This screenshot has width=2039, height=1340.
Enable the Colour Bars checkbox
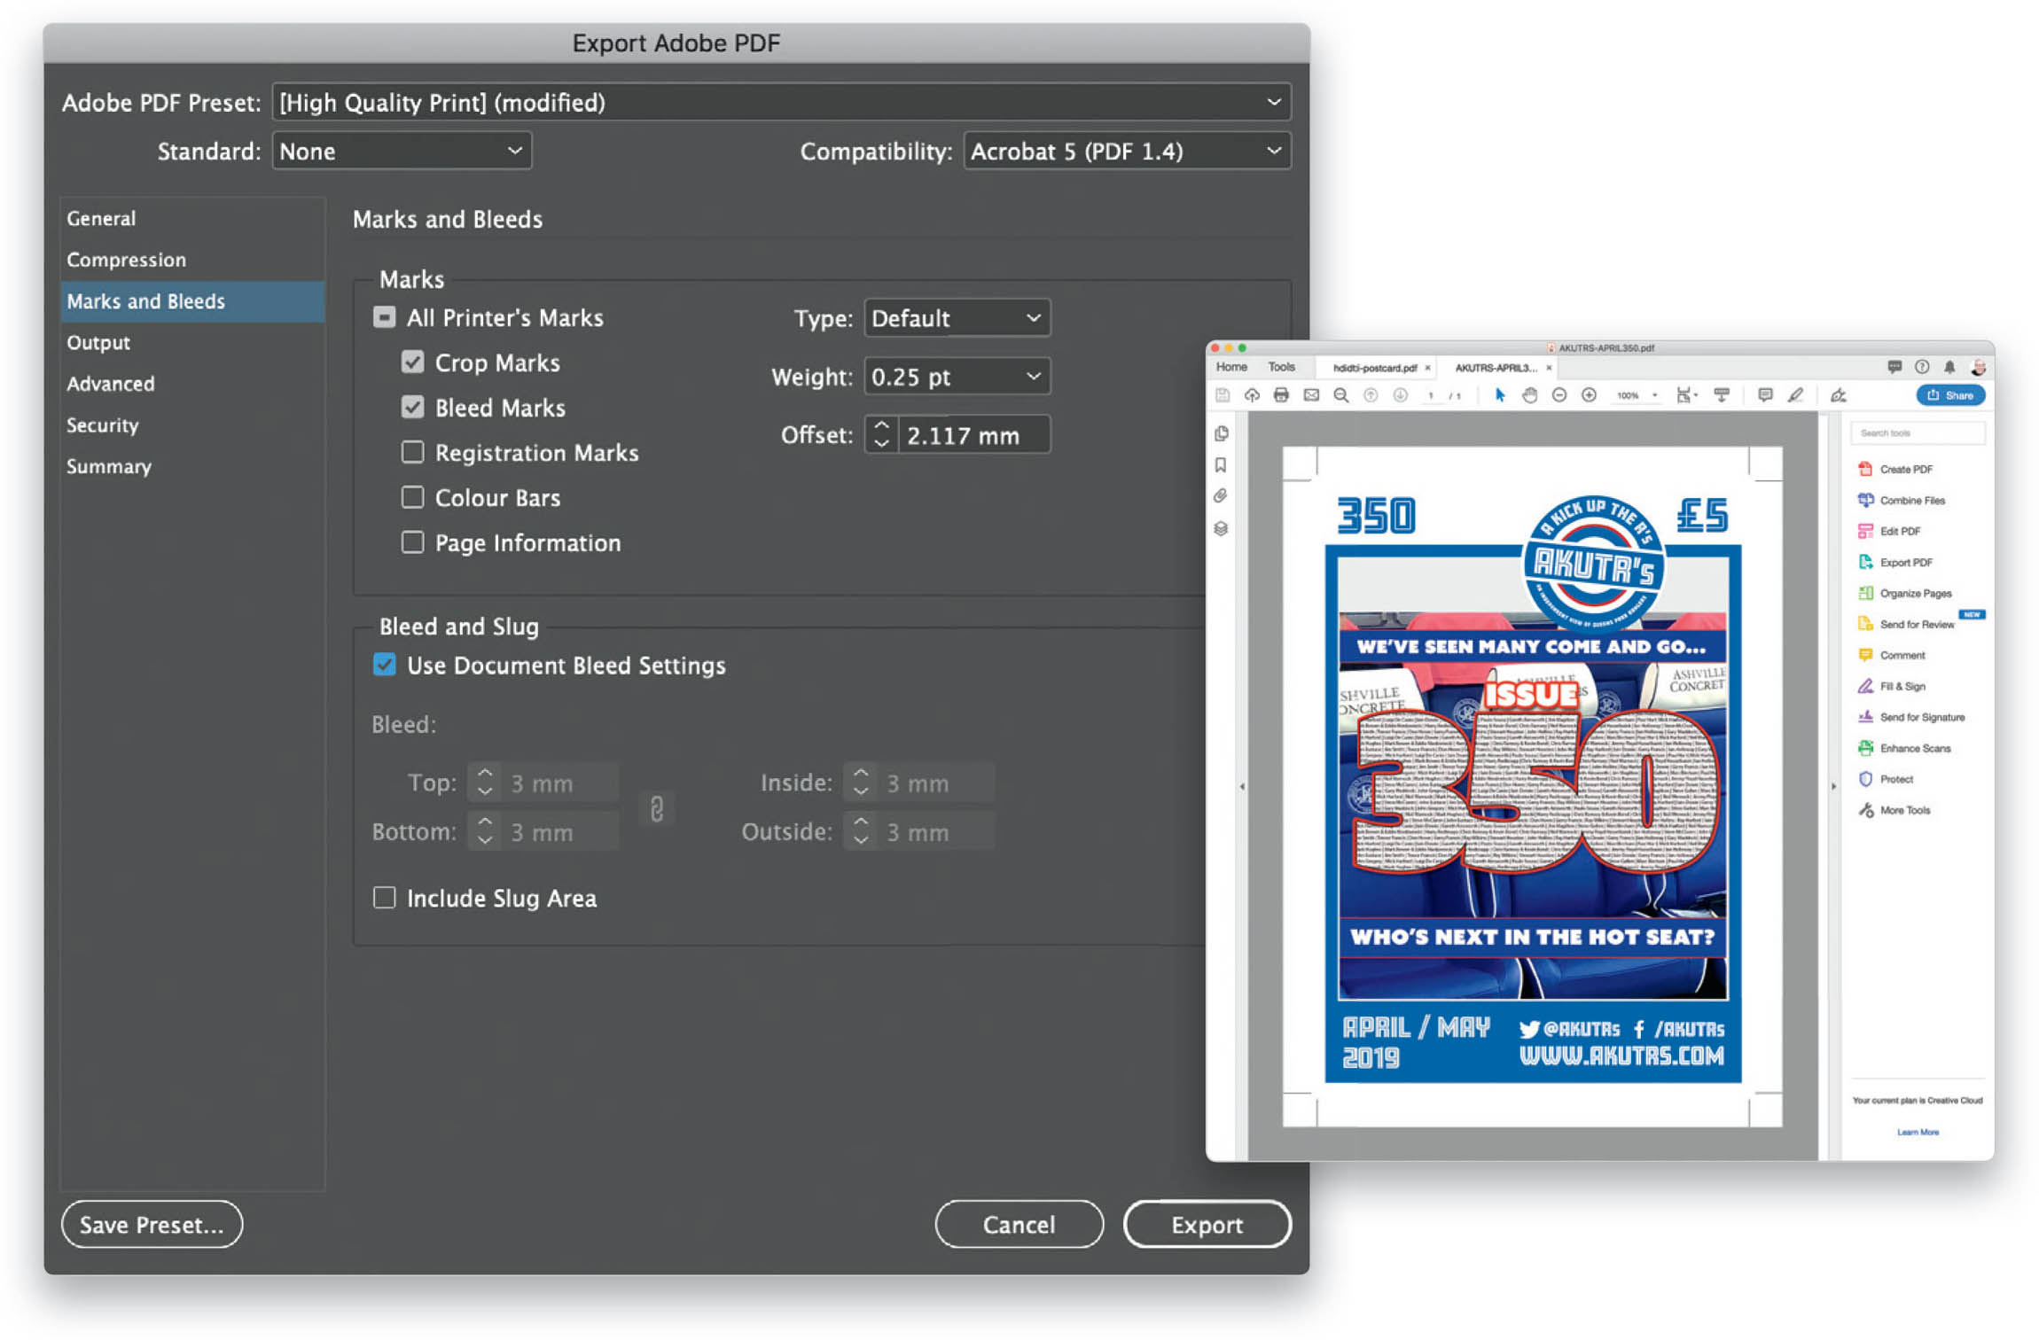(412, 497)
